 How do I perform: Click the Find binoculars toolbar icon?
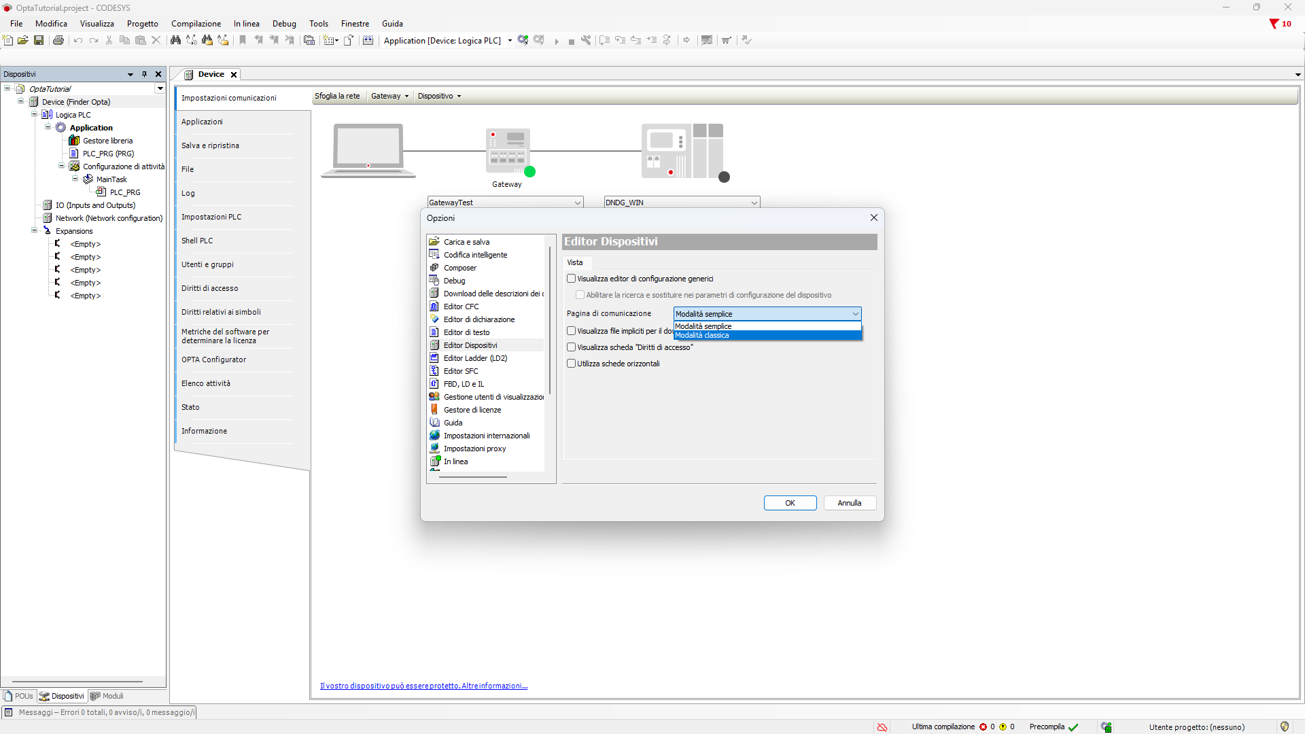click(x=175, y=40)
